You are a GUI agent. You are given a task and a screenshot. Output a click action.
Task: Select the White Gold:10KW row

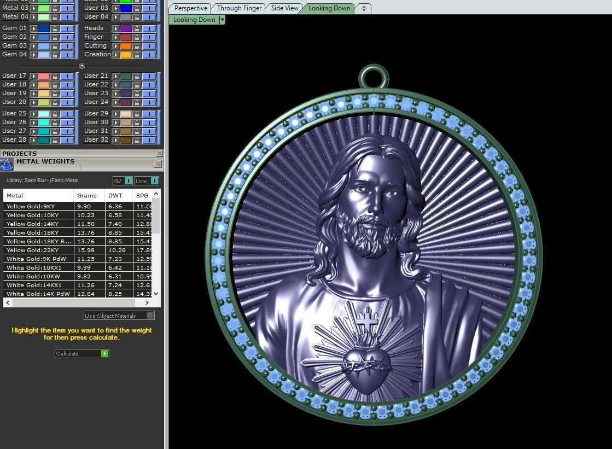pos(78,276)
